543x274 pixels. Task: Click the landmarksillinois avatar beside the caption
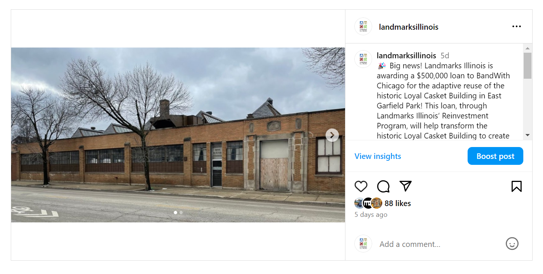363,59
